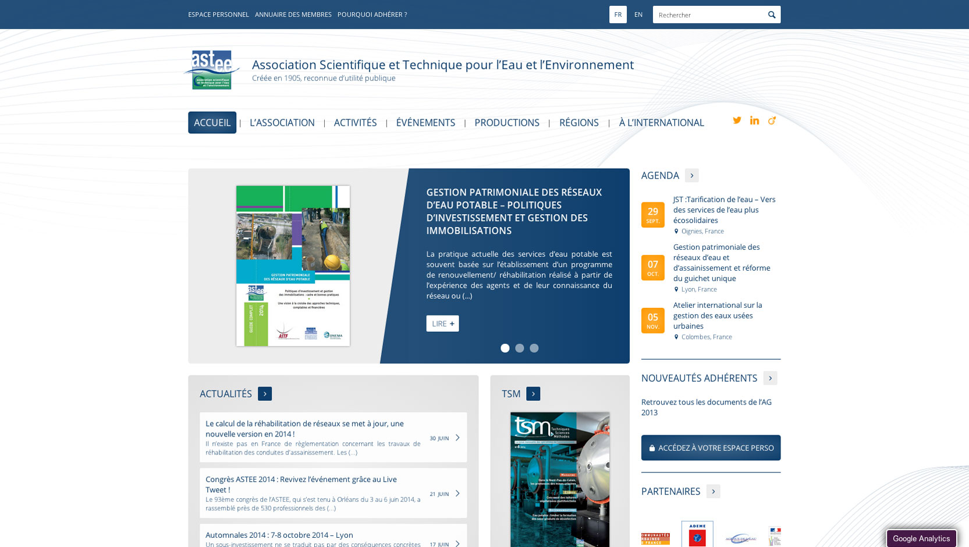969x547 pixels.
Task: Show second carousel slide via dot
Action: [520, 348]
